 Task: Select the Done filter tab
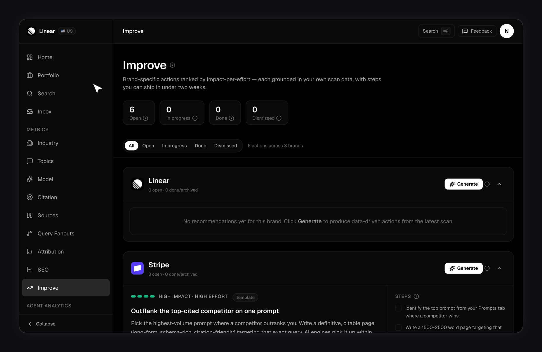point(200,146)
